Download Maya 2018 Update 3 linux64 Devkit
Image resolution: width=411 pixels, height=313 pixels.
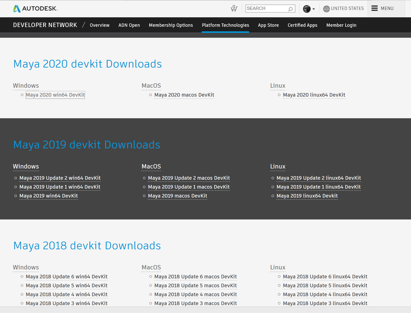325,303
